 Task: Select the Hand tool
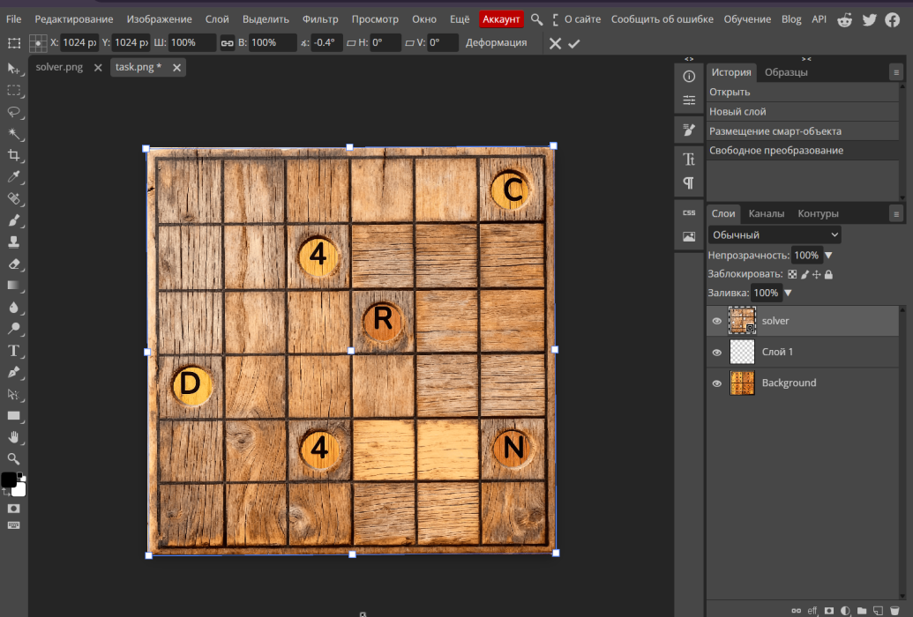pos(13,437)
